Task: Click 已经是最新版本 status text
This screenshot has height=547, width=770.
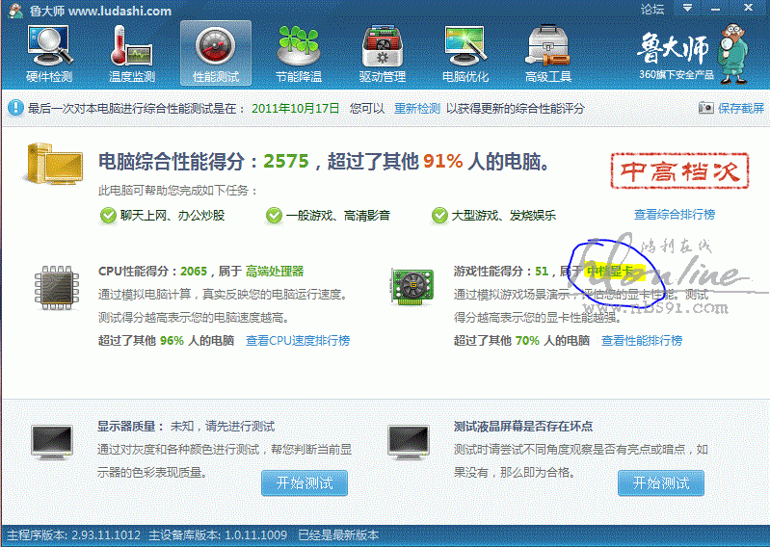Action: point(339,535)
